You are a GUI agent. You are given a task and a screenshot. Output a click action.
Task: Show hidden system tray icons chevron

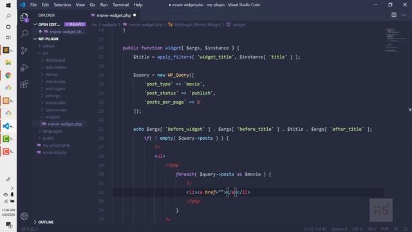(12, 188)
